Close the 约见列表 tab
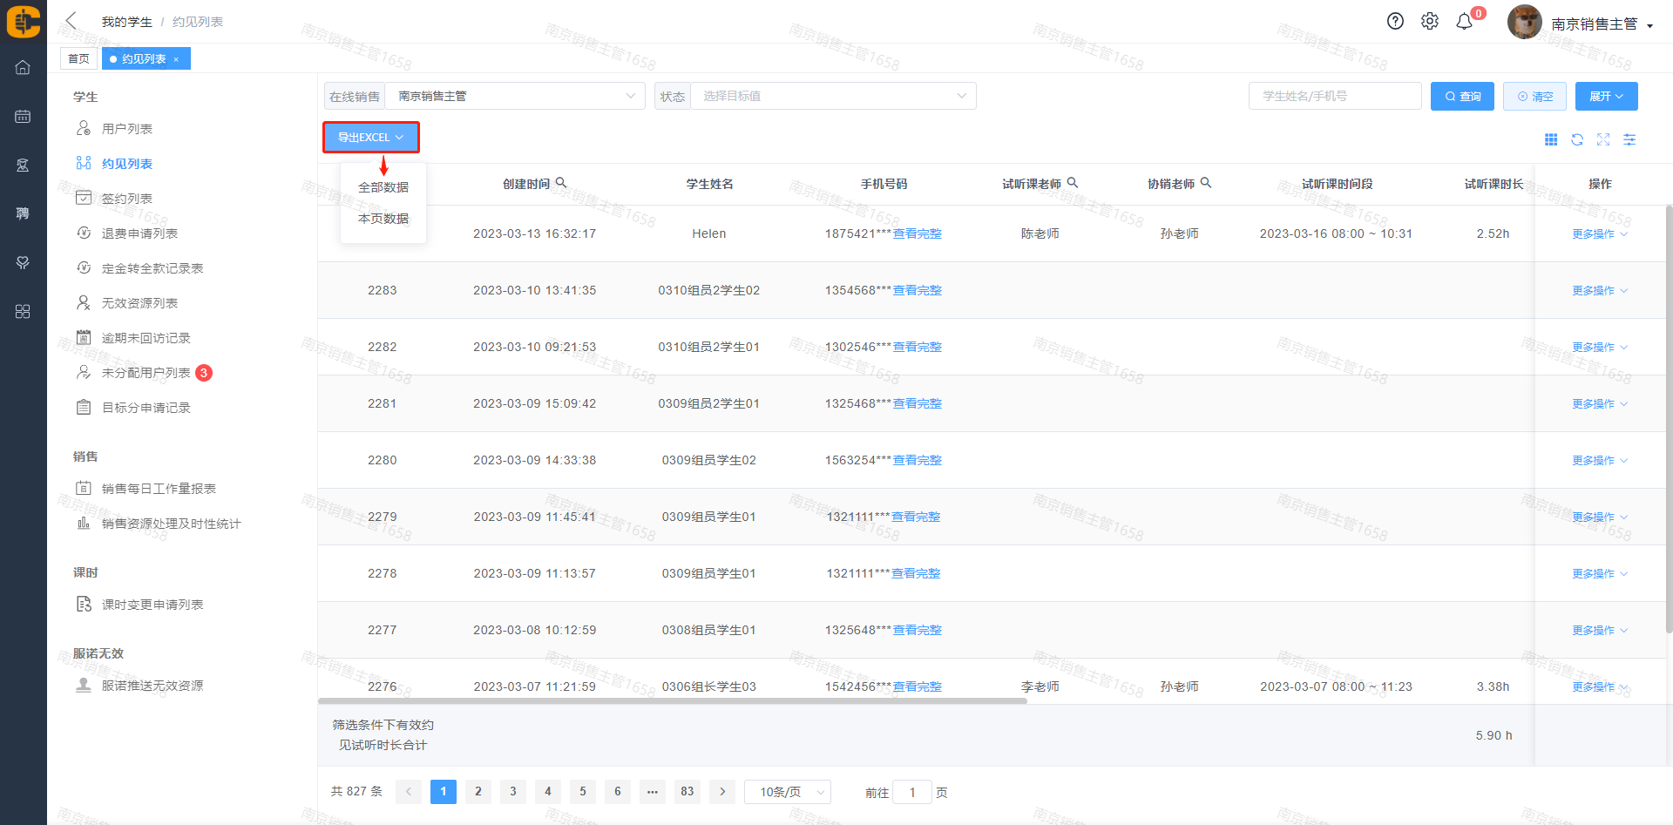Screen dimensions: 1673x825 coord(176,59)
